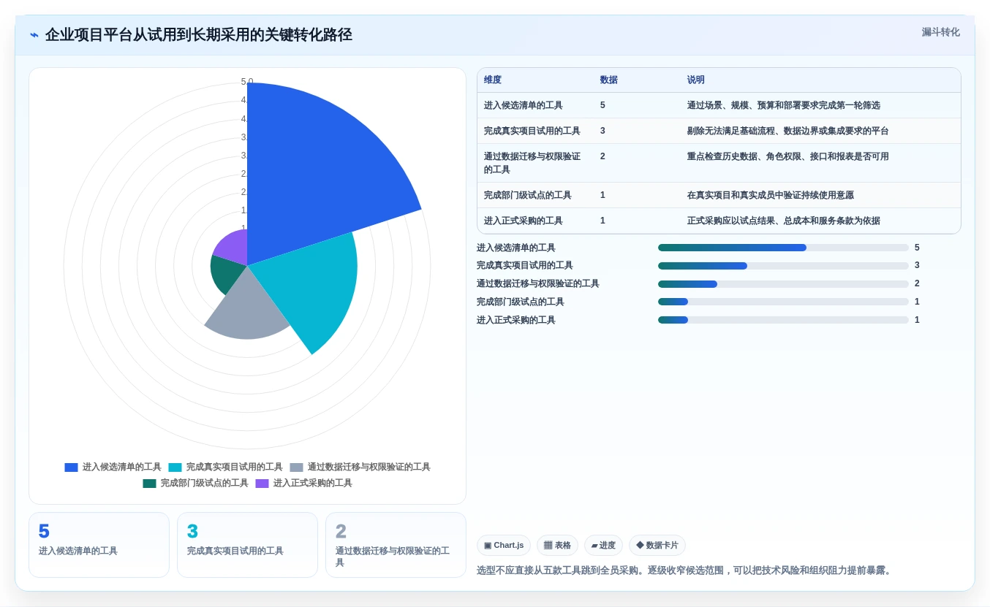Click progress bar for 通过数据迁移与权限验证的工具

click(x=783, y=284)
